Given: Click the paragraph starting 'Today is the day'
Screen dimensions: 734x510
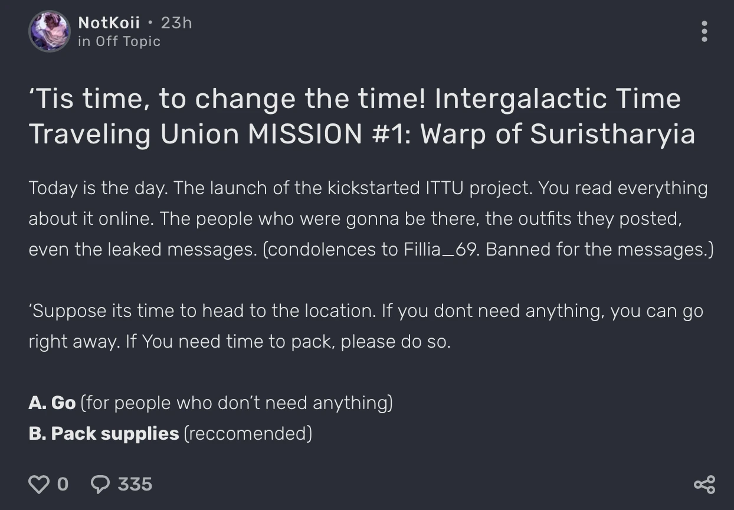Looking at the screenshot, I should point(368,218).
